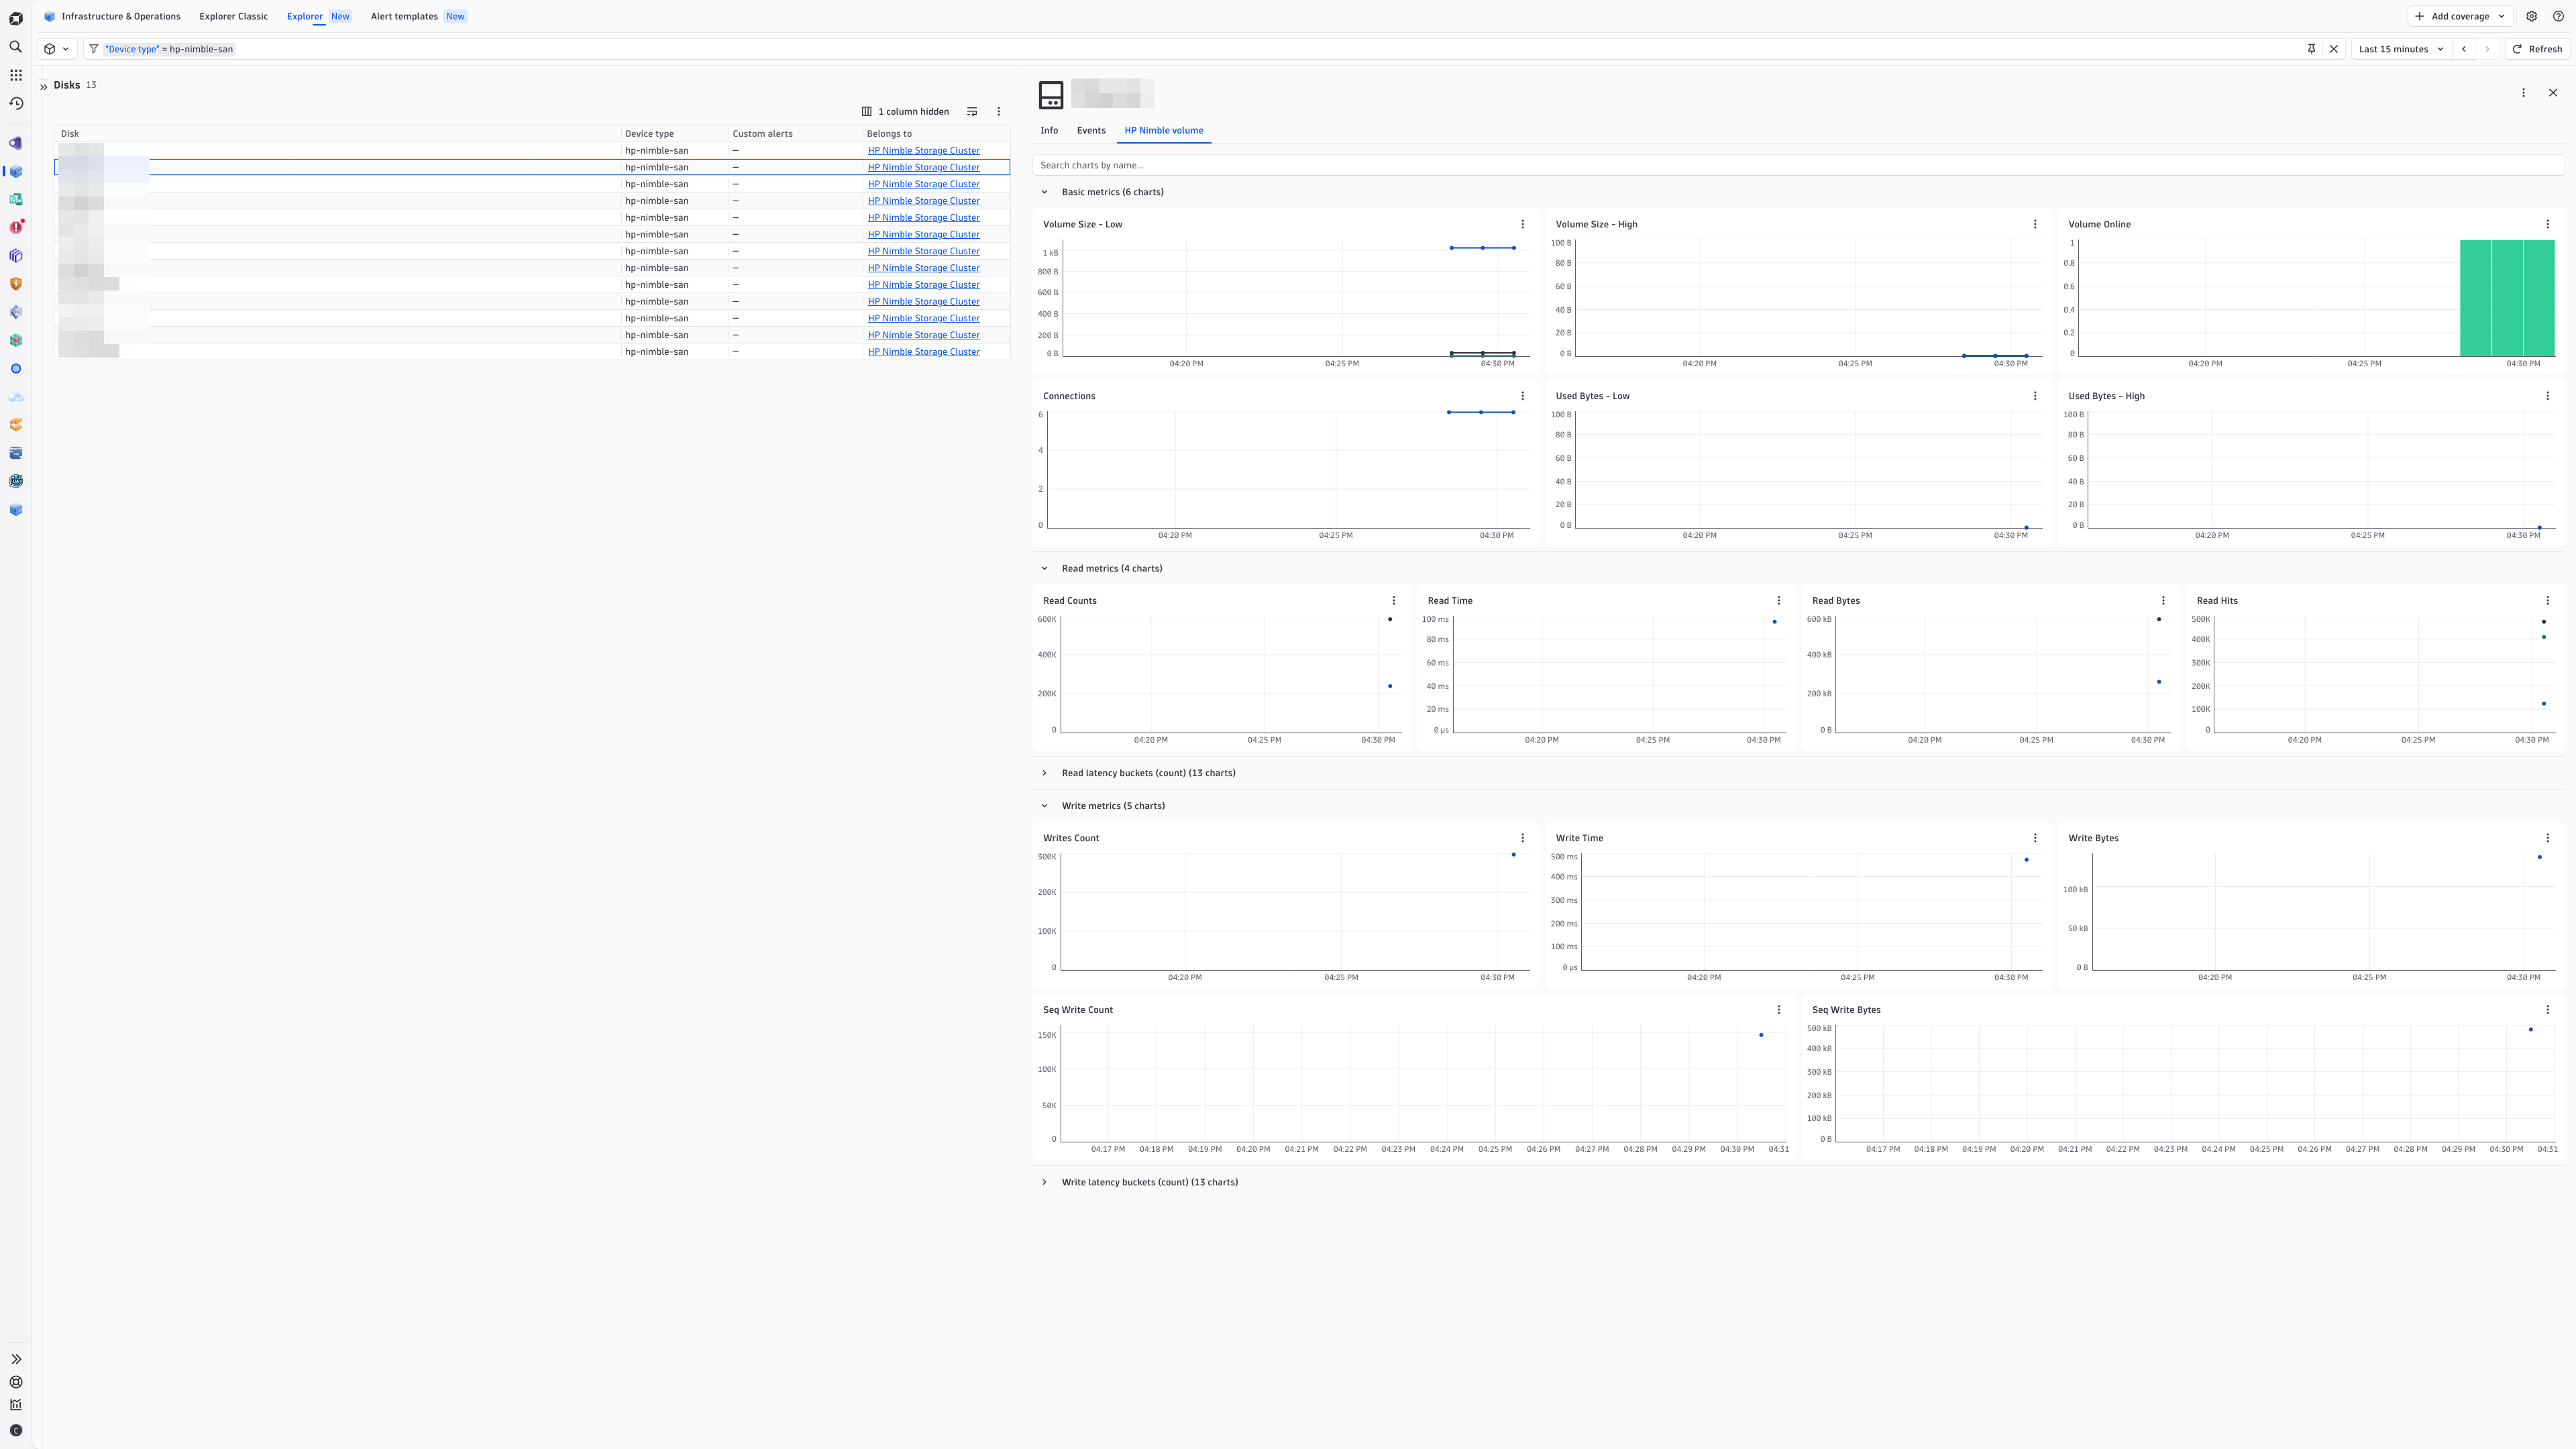Expand the left panel beside Disks
This screenshot has height=1449, width=2576.
[44, 87]
